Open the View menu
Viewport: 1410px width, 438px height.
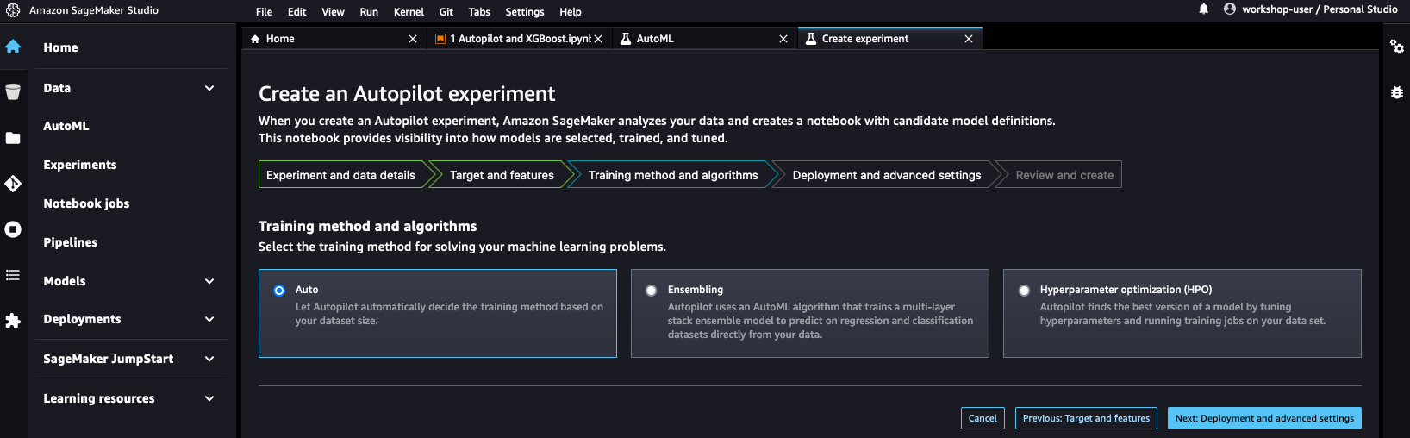(333, 12)
